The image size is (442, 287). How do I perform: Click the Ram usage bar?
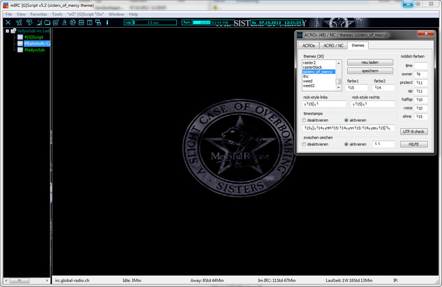click(x=208, y=22)
